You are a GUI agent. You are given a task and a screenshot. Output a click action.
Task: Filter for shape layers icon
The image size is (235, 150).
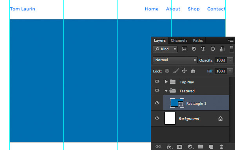[x=213, y=49]
